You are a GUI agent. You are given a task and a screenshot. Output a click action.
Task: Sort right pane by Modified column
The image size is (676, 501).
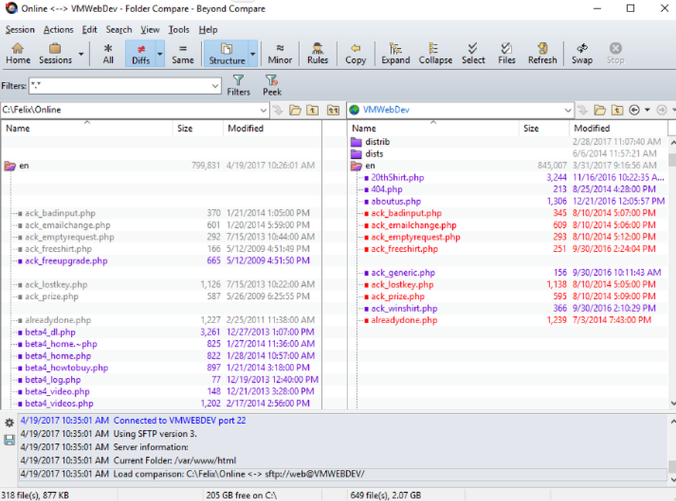619,128
